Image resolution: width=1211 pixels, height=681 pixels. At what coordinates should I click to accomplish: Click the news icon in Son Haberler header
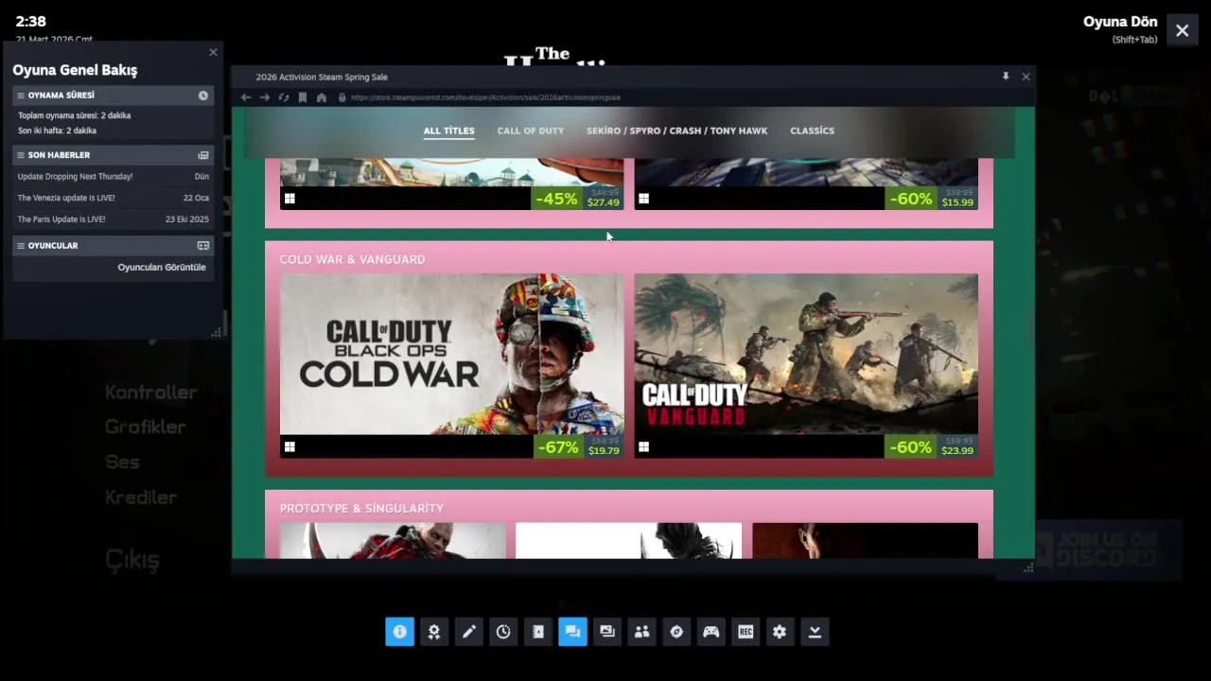point(203,155)
